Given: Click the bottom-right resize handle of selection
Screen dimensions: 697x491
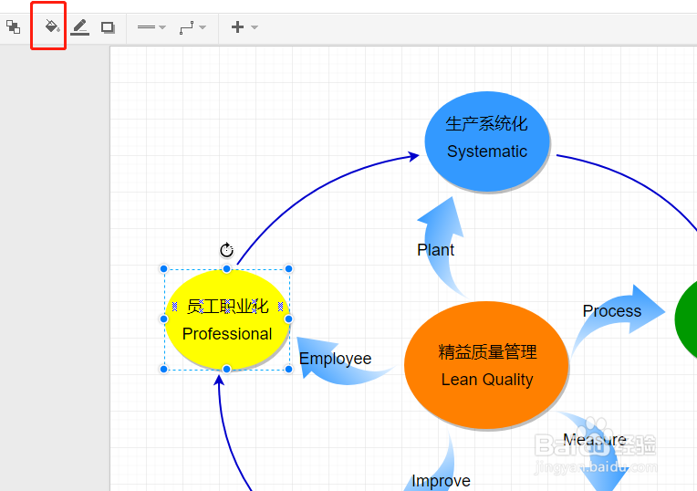Looking at the screenshot, I should pyautogui.click(x=288, y=369).
